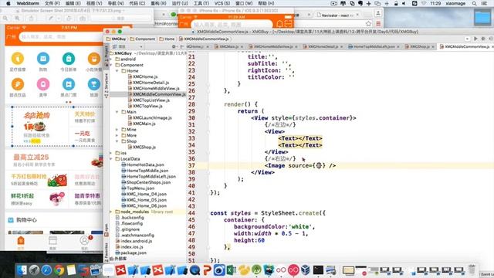Collapse the Component folder in project tree
494x278 pixels.
[111, 65]
